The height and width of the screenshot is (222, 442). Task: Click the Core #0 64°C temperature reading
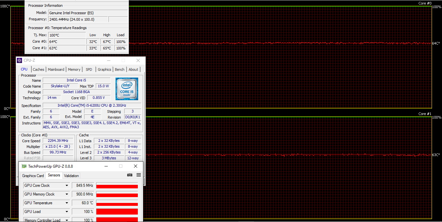[x=67, y=42]
